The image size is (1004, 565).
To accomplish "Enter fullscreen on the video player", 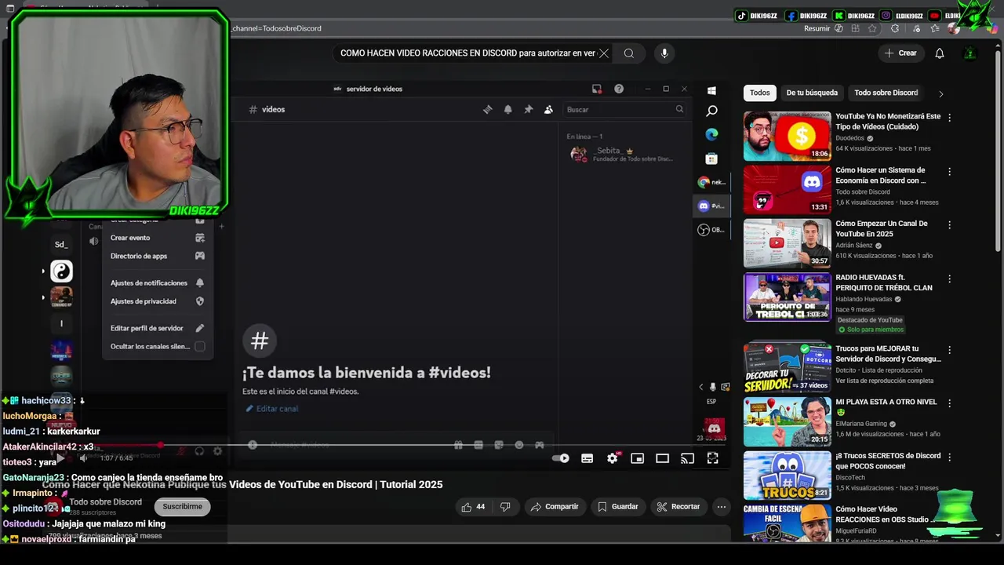I will click(x=712, y=458).
